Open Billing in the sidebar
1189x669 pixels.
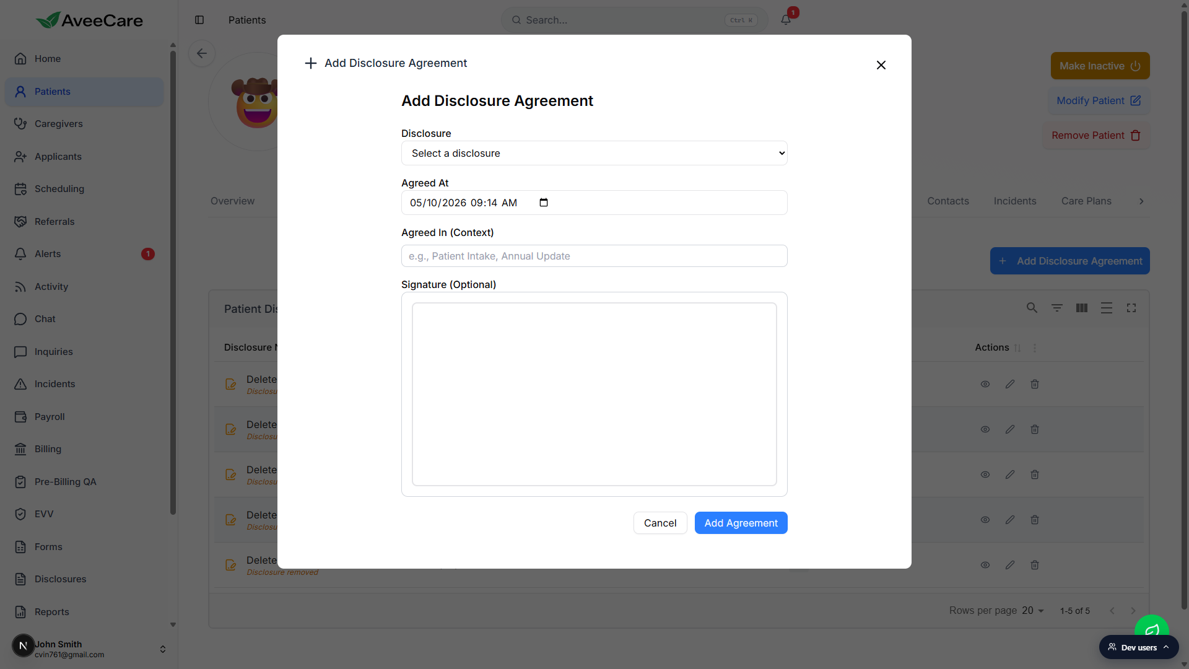point(84,449)
